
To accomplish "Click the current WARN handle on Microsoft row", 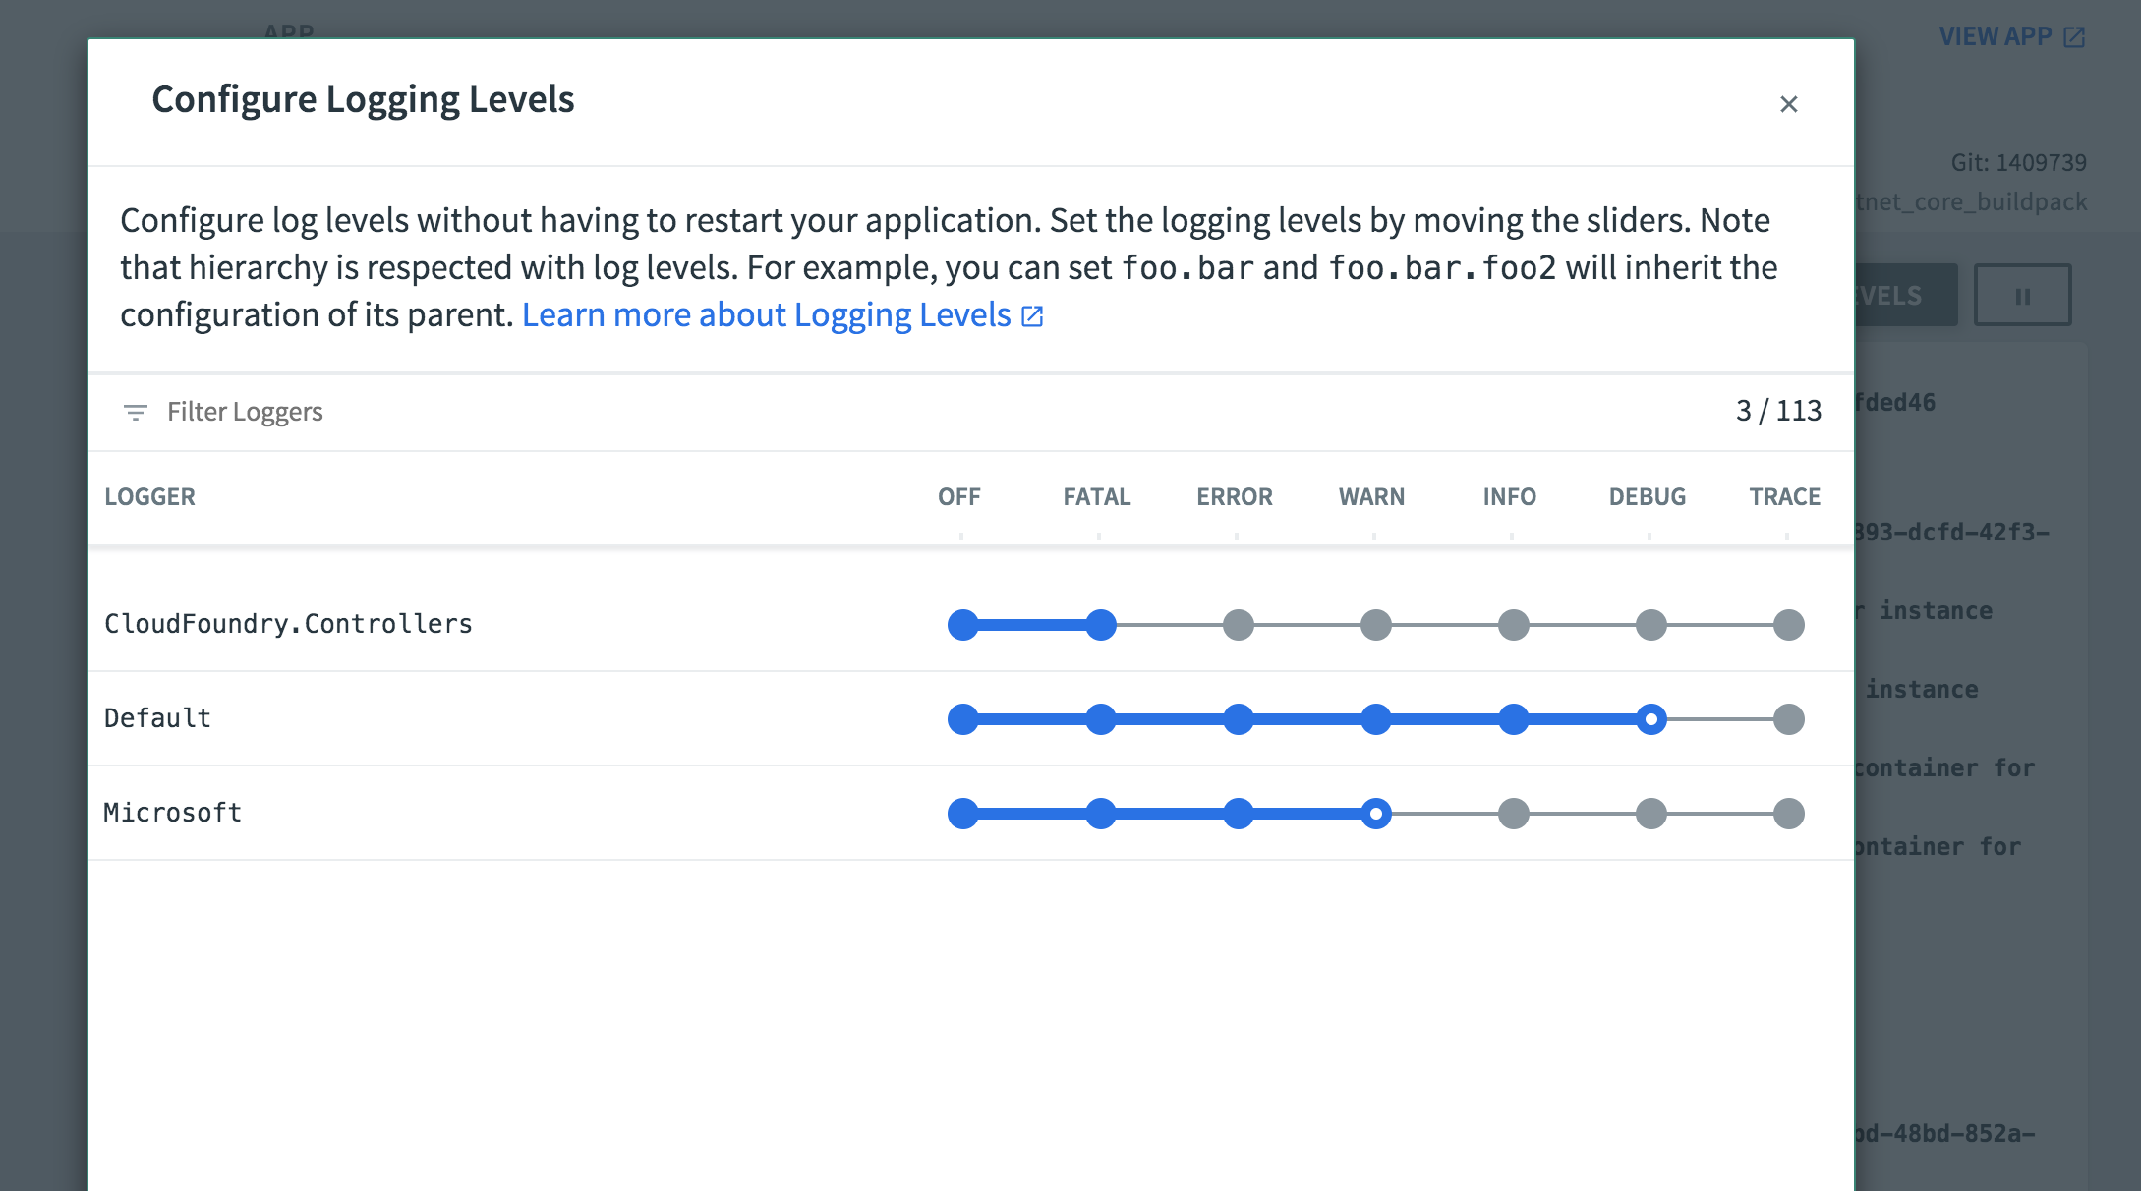I will click(x=1375, y=814).
